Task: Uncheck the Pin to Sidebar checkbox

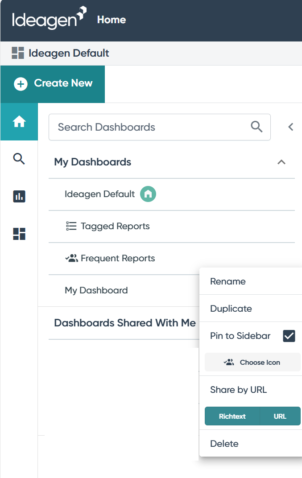Action: point(289,336)
